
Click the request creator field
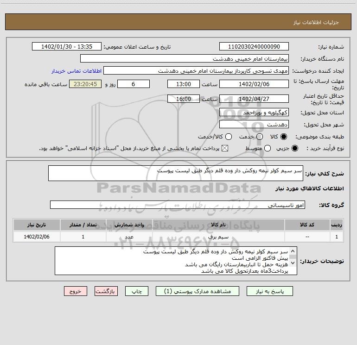pos(196,71)
